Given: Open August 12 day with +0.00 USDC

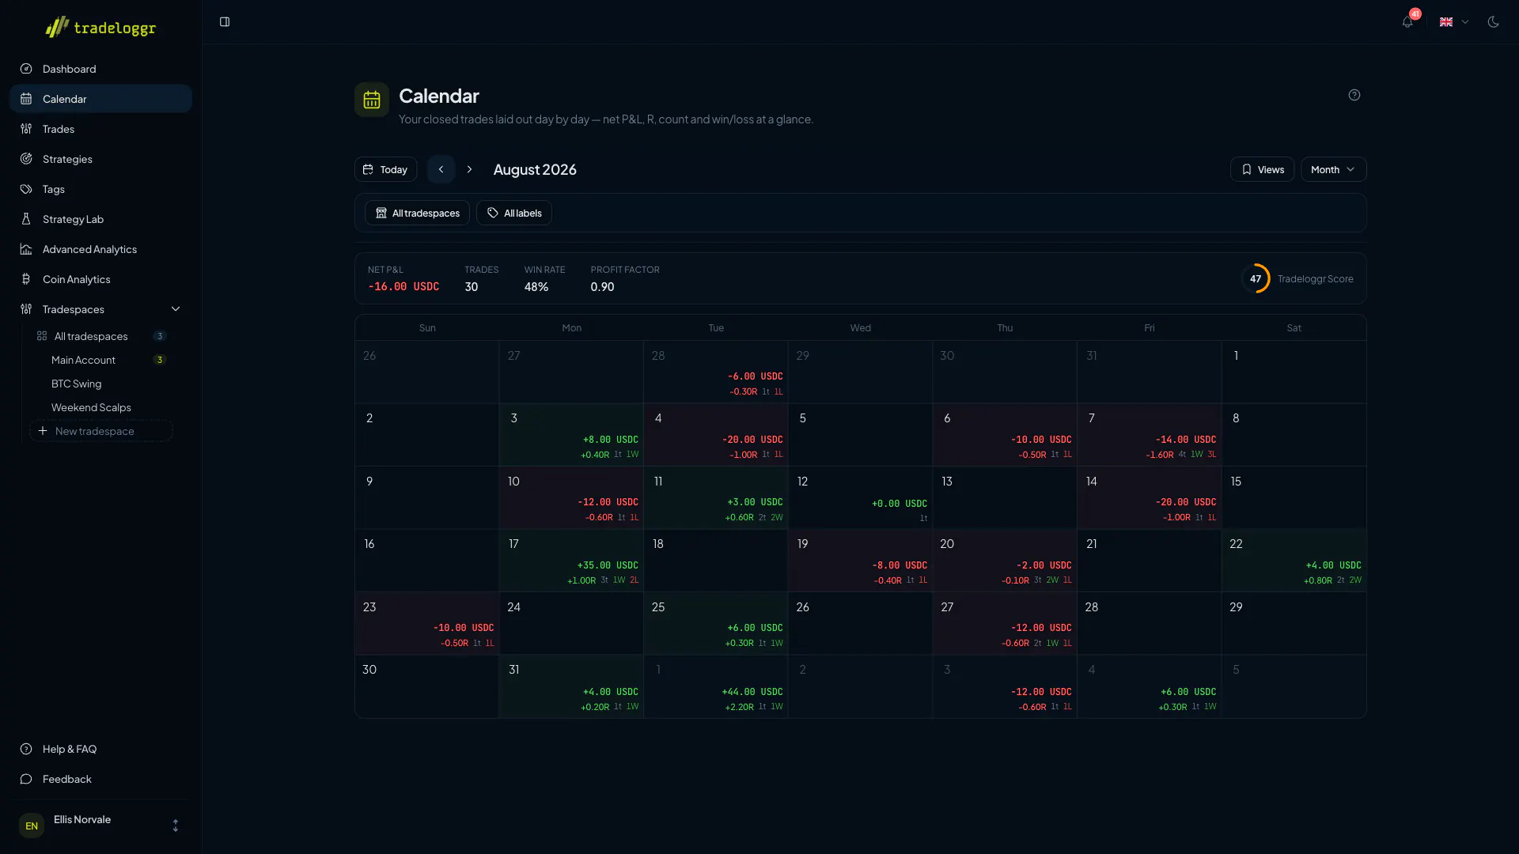Looking at the screenshot, I should point(860,498).
